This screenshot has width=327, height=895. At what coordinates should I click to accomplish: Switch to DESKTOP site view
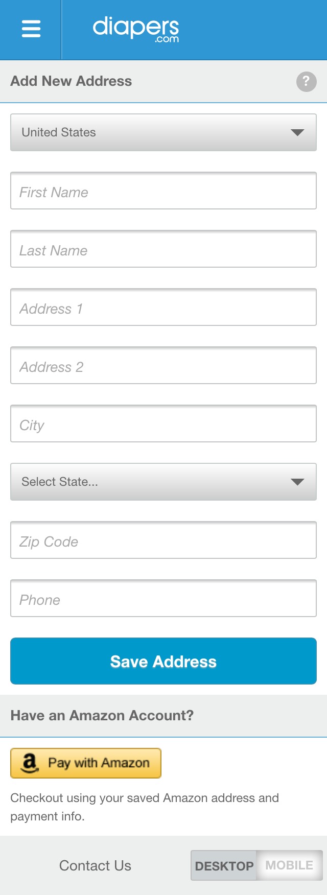(x=224, y=865)
